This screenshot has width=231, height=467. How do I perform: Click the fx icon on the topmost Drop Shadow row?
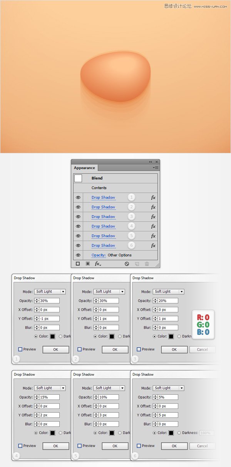click(x=153, y=198)
